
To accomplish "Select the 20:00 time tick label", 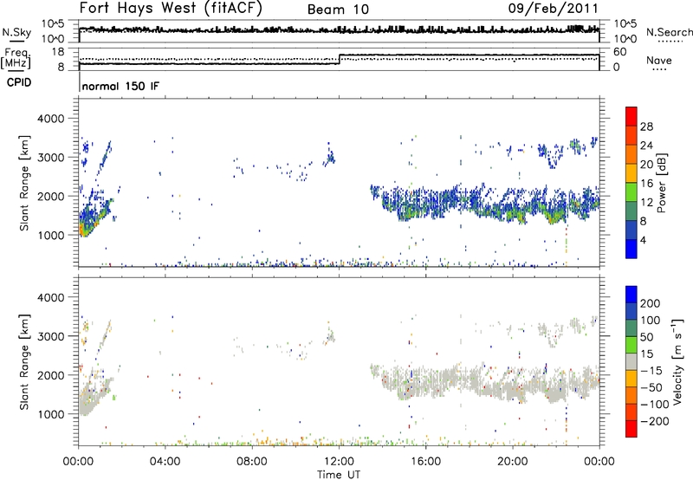I will [x=512, y=462].
